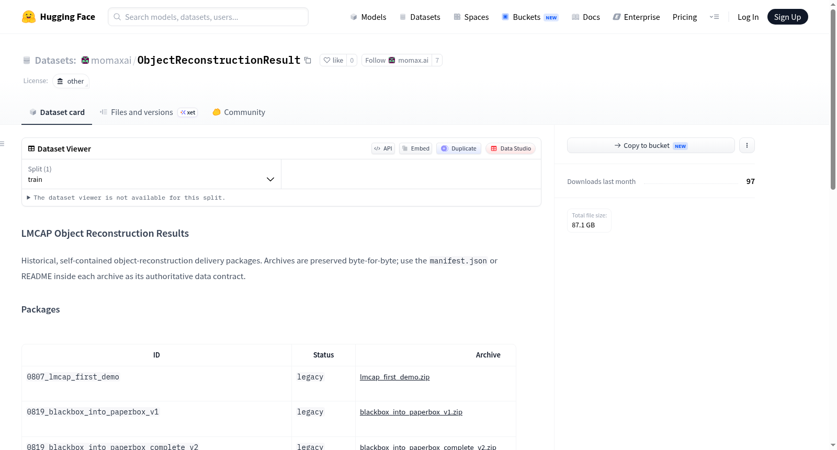Click the three-dot more options button
Image resolution: width=837 pixels, height=450 pixels.
(747, 145)
